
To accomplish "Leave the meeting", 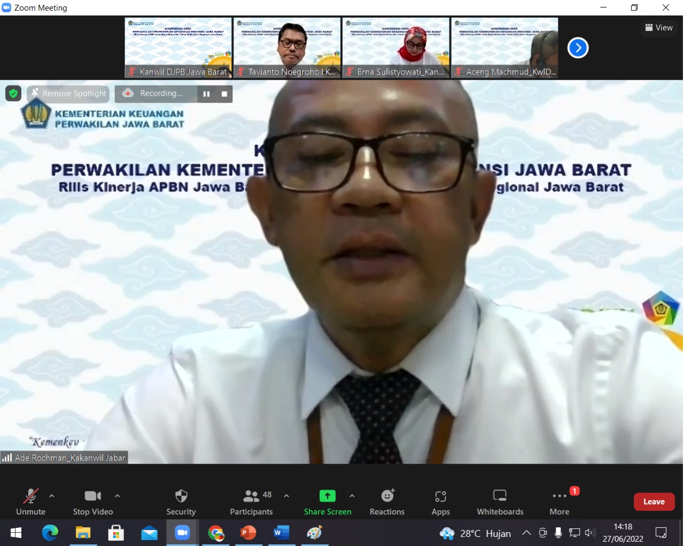I will tap(654, 502).
